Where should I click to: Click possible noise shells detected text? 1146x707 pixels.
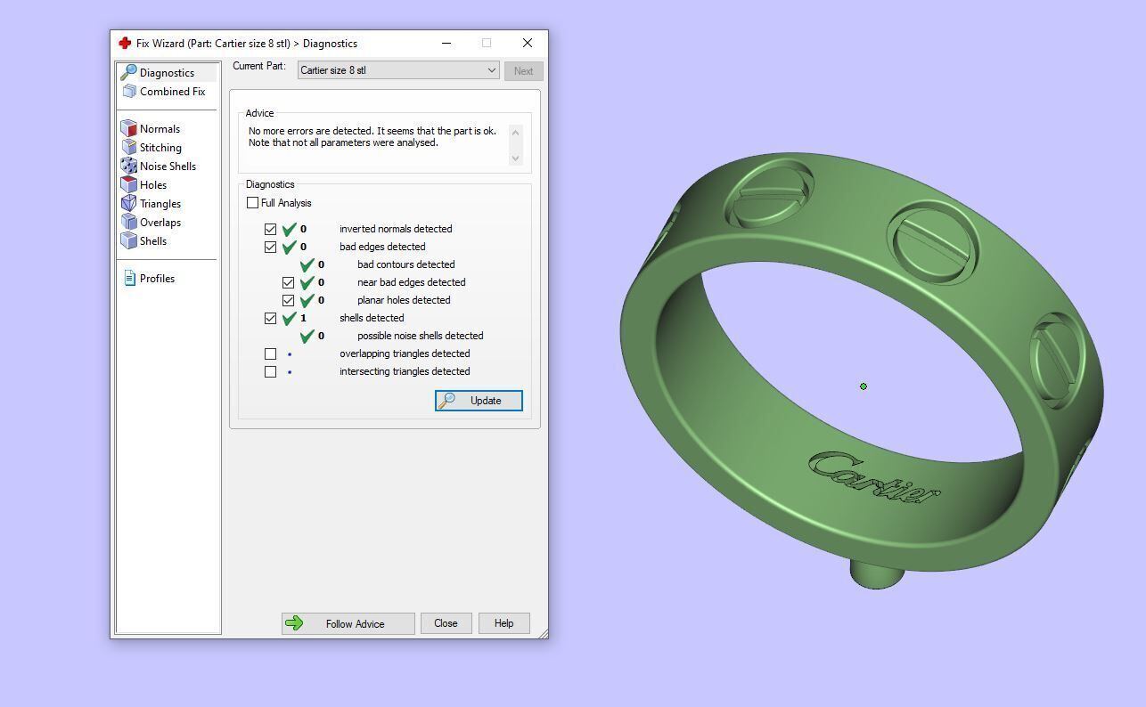point(421,336)
